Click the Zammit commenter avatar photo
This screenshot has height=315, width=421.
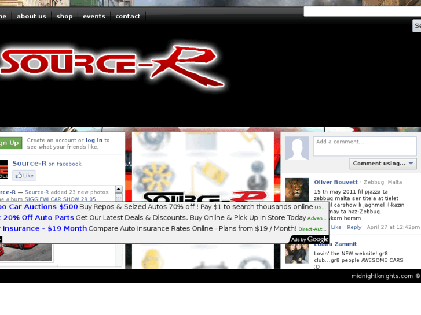pyautogui.click(x=297, y=253)
